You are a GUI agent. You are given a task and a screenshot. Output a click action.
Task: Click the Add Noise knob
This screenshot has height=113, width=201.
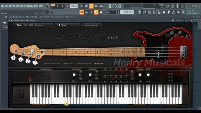click(90, 75)
